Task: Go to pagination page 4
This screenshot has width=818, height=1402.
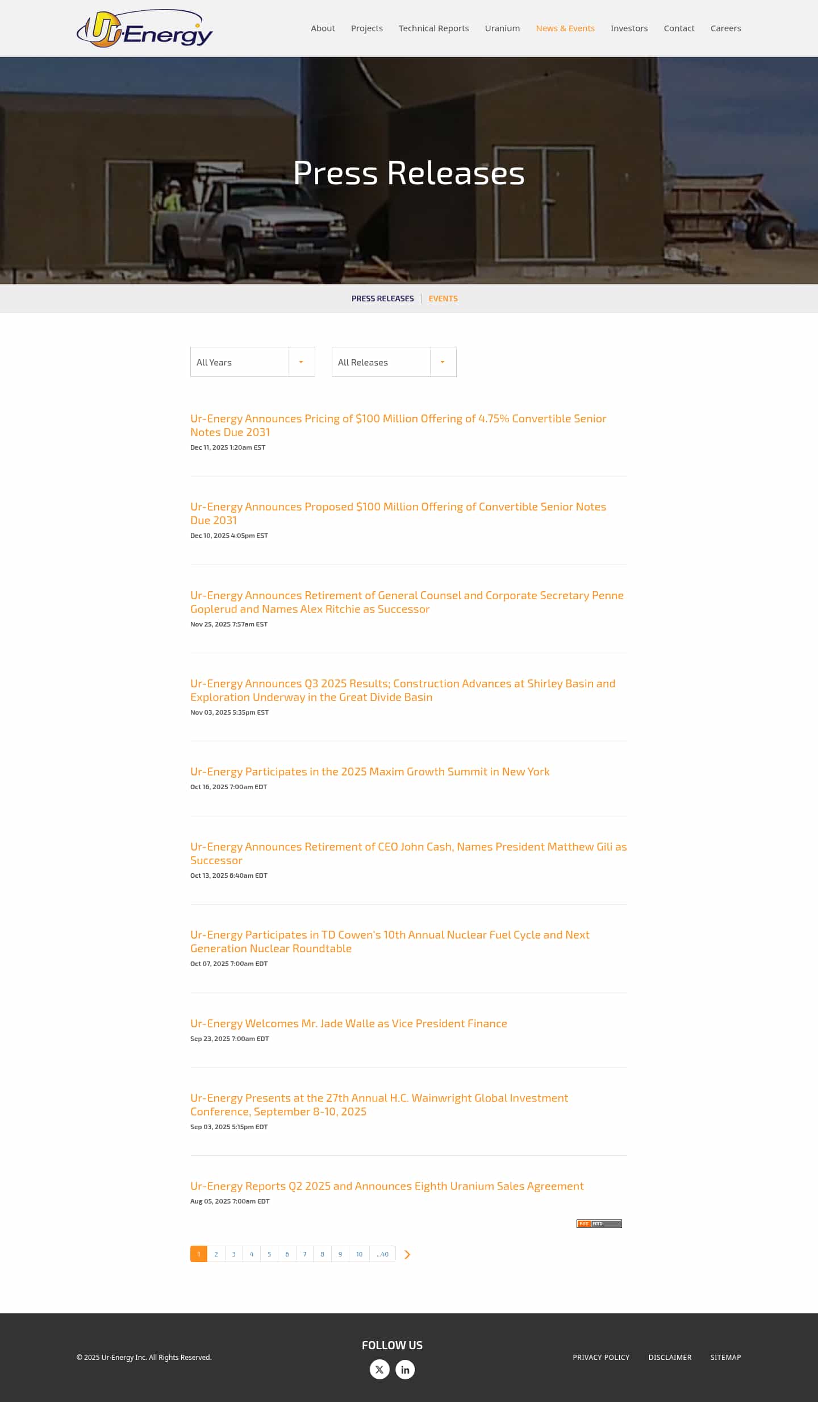Action: 252,1254
